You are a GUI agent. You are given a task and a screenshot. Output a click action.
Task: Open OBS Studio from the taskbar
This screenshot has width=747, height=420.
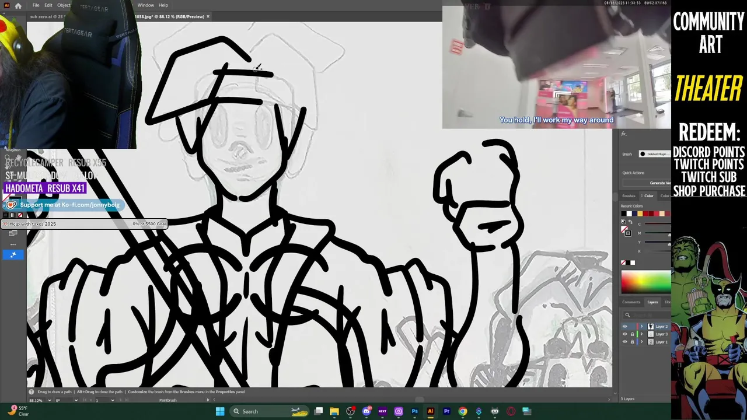click(x=351, y=411)
